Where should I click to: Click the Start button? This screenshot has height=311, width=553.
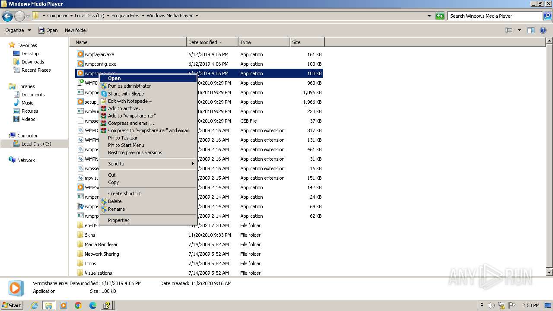[12, 305]
